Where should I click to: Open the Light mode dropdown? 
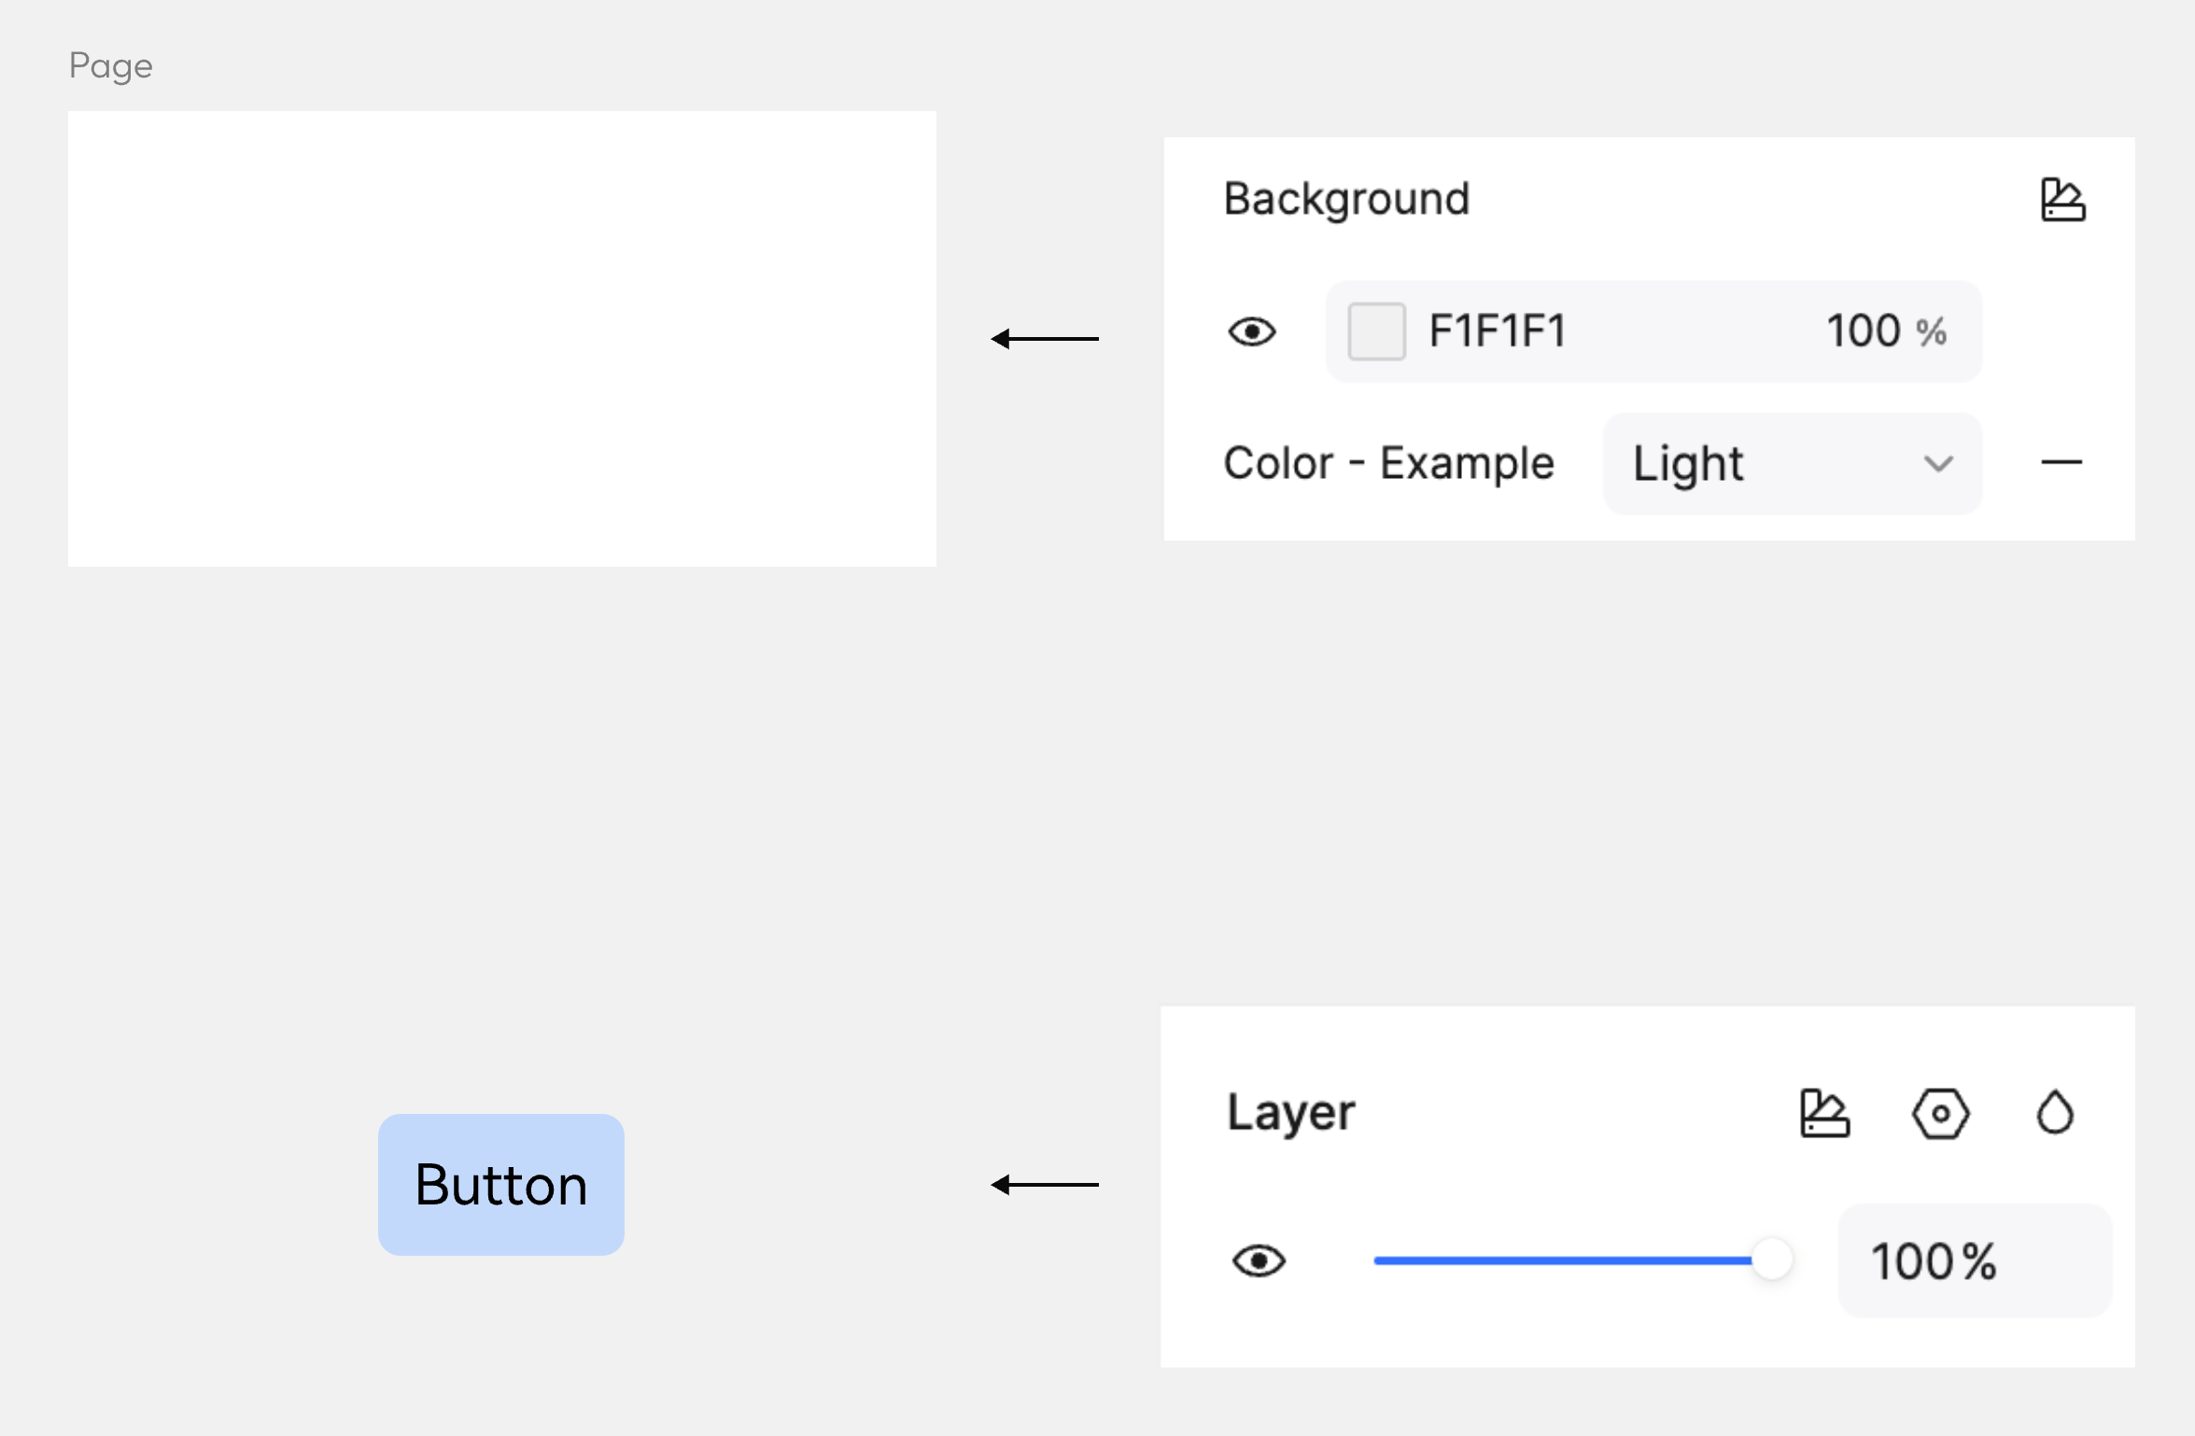[1793, 463]
